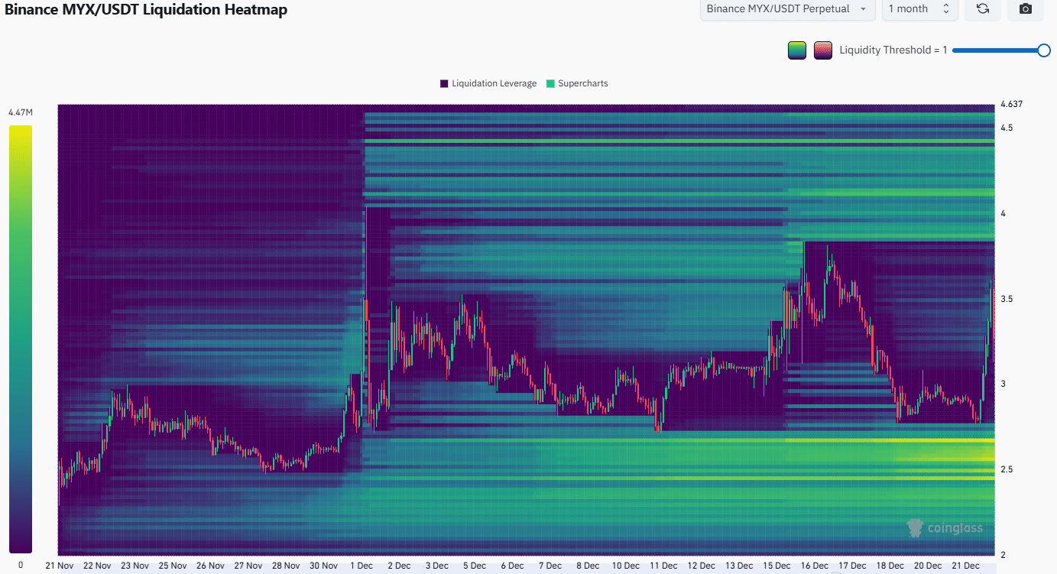Toggle the Liquidation Leverage legend series
Screen dimensions: 1057x574
pos(488,83)
